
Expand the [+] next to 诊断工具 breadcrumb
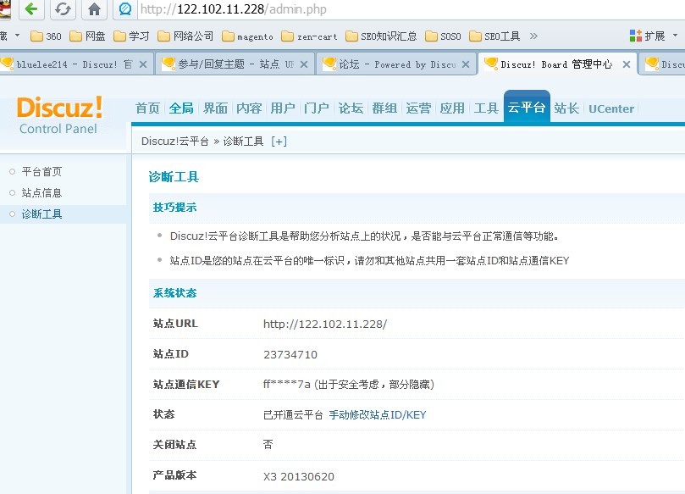pyautogui.click(x=279, y=142)
